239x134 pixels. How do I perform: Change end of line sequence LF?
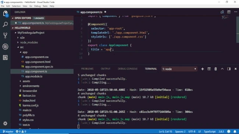tap(200, 131)
